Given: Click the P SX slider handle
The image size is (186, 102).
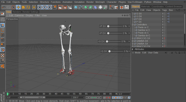Looking at the screenshot, I should 108,26.
